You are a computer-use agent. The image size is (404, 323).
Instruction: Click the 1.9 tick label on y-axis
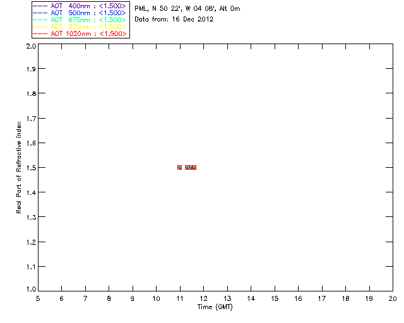coord(31,69)
